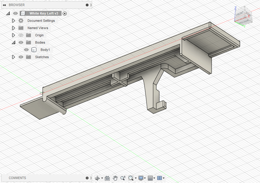Hide Body1 using its eye icon
This screenshot has height=183, width=260.
coord(26,50)
